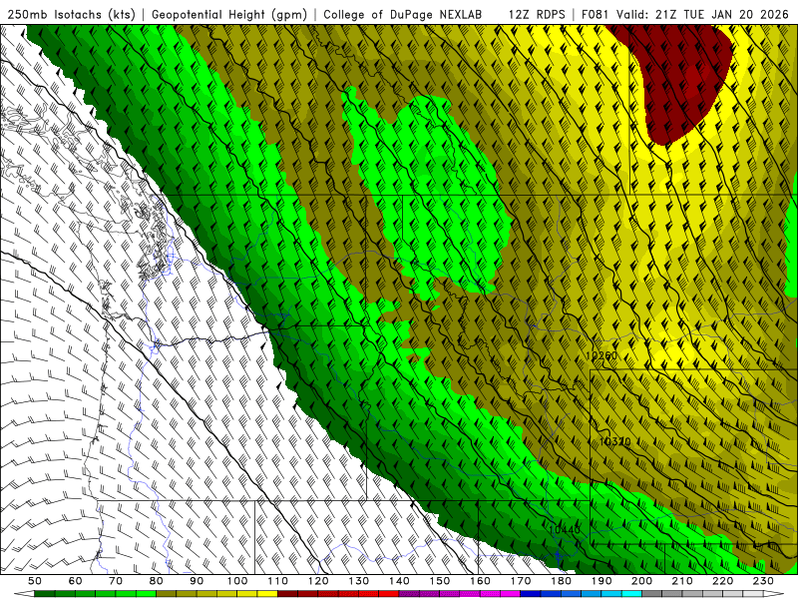The width and height of the screenshot is (798, 599).
Task: Click the 230 value on the color scale
Action: point(763,581)
